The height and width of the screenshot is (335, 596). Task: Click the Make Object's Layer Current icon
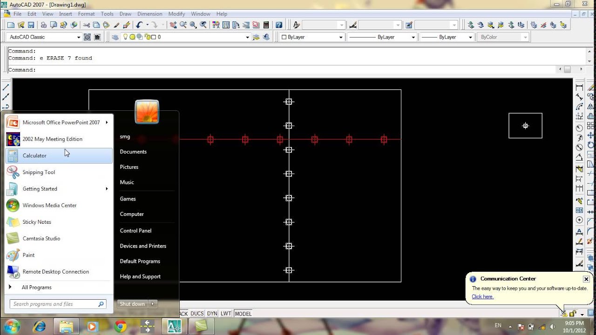(x=256, y=37)
